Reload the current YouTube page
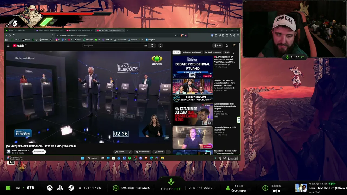The image size is (347, 195). click(14, 35)
